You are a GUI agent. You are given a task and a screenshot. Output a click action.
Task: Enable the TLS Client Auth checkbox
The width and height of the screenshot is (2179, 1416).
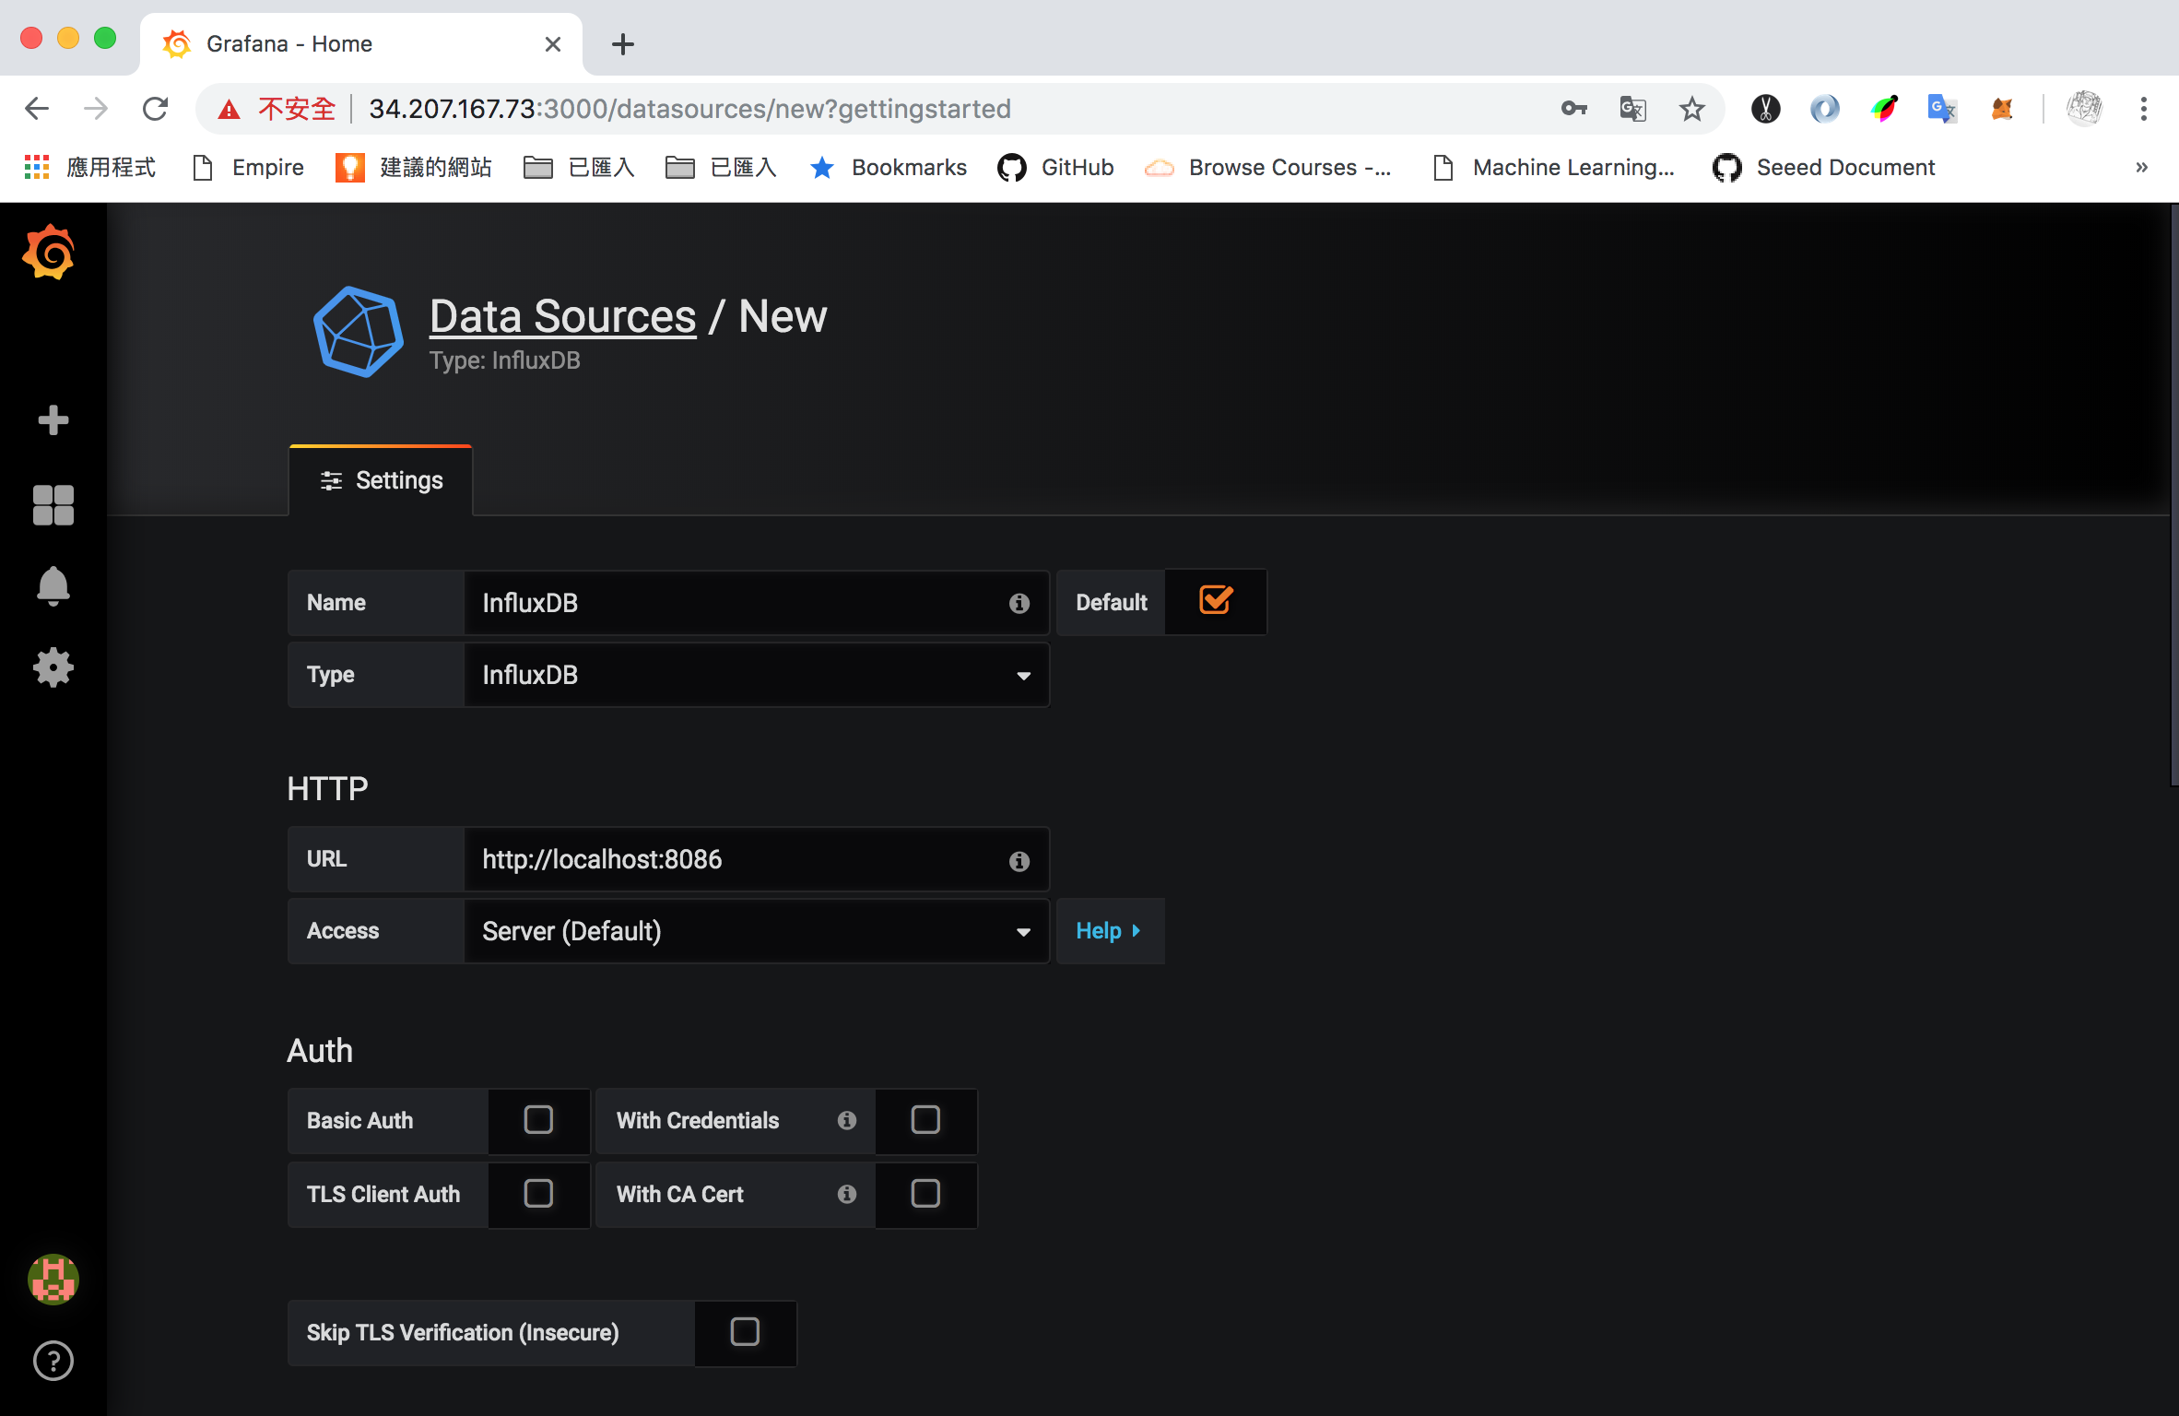(538, 1194)
